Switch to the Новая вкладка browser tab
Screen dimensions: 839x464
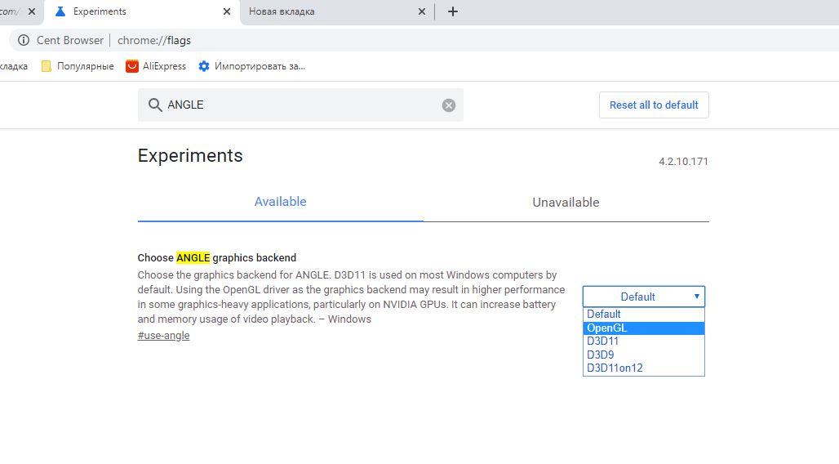(326, 11)
